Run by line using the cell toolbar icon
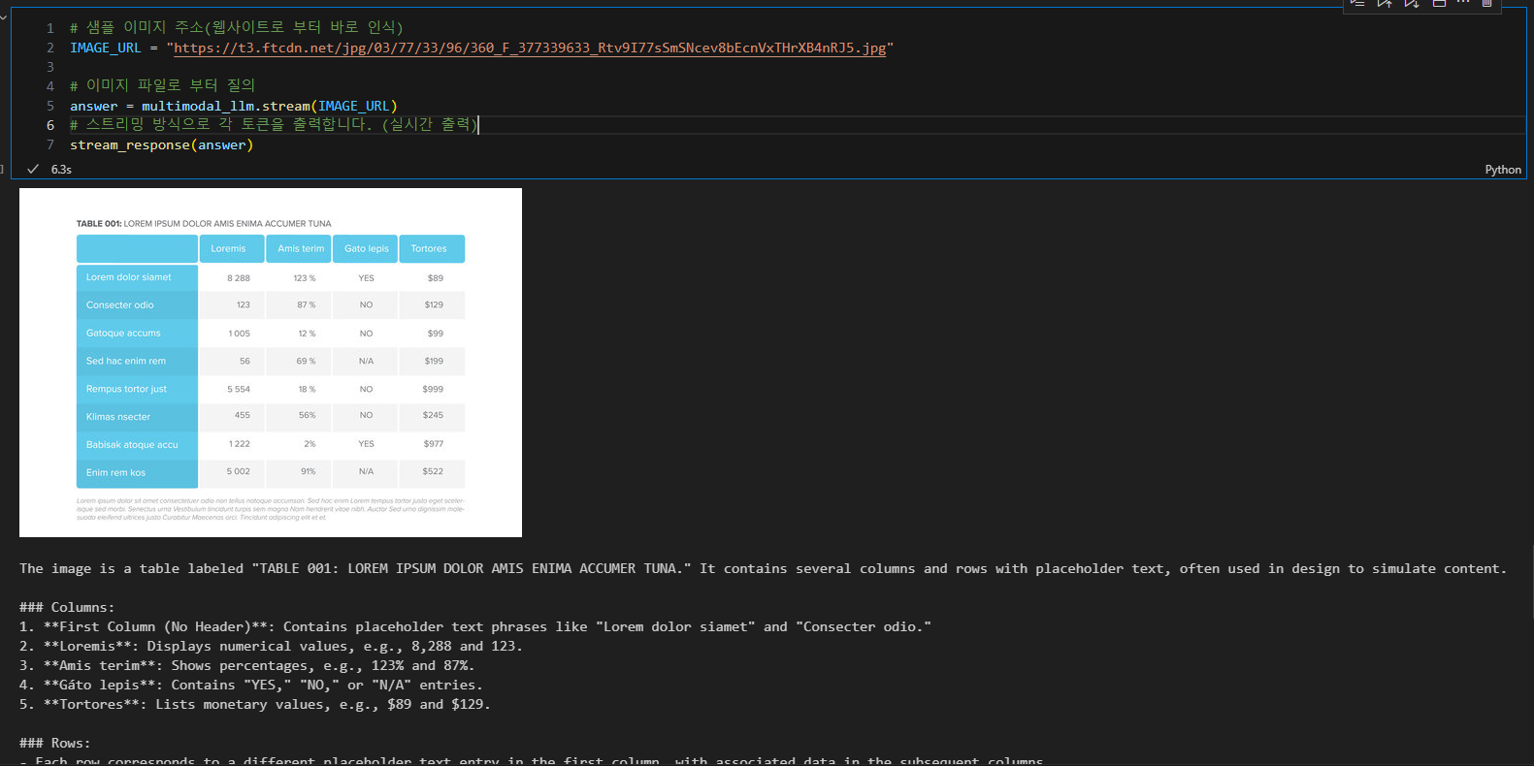Screen dimensions: 1534x766 (x=1357, y=3)
